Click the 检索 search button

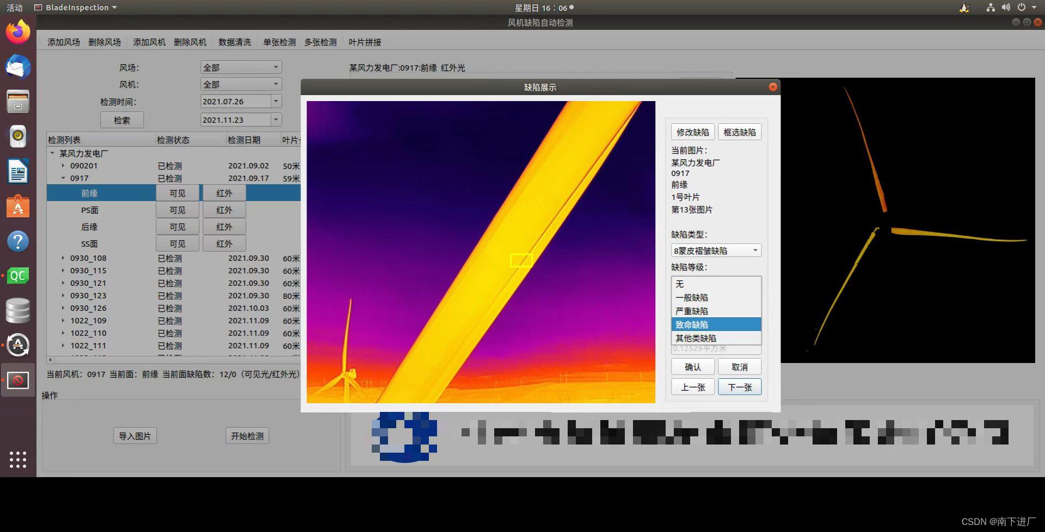[122, 120]
